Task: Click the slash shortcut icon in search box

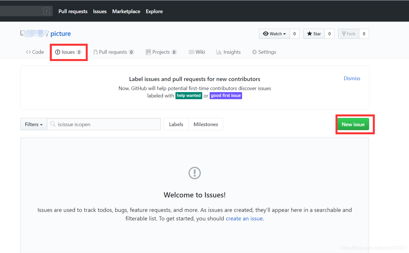Action: coord(46,11)
